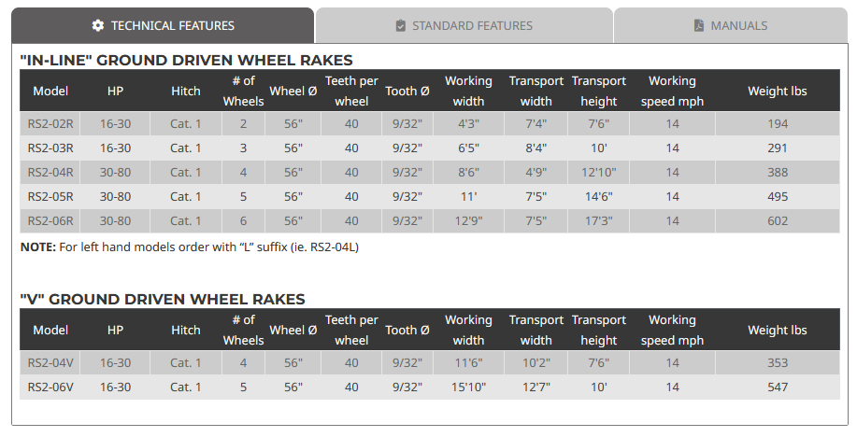Image resolution: width=857 pixels, height=437 pixels.
Task: Click the 602 weight value for RS2-06R
Action: (x=777, y=220)
